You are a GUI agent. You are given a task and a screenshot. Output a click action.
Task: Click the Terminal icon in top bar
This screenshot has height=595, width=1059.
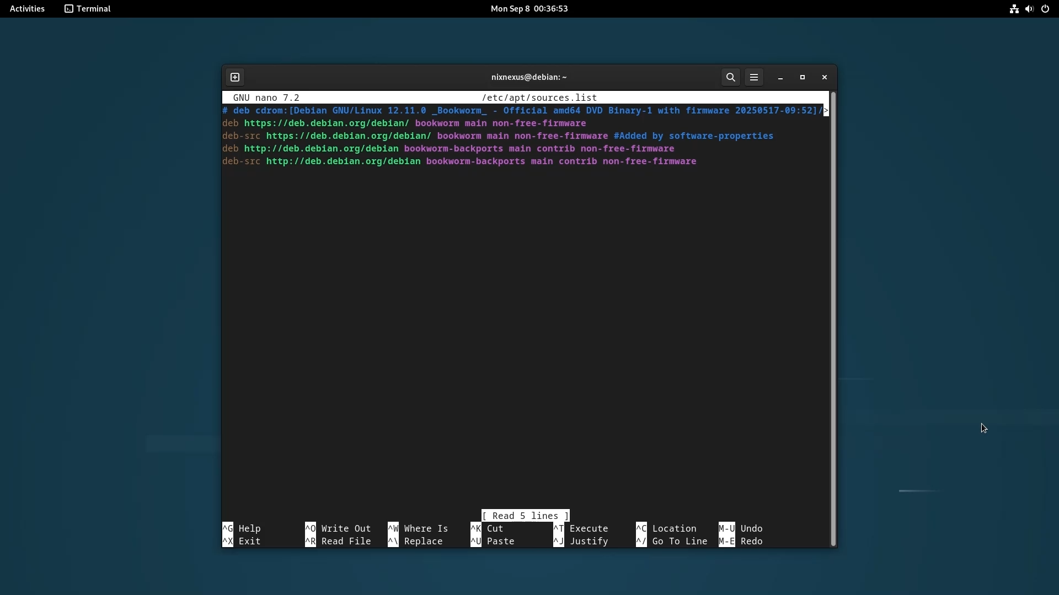(69, 9)
